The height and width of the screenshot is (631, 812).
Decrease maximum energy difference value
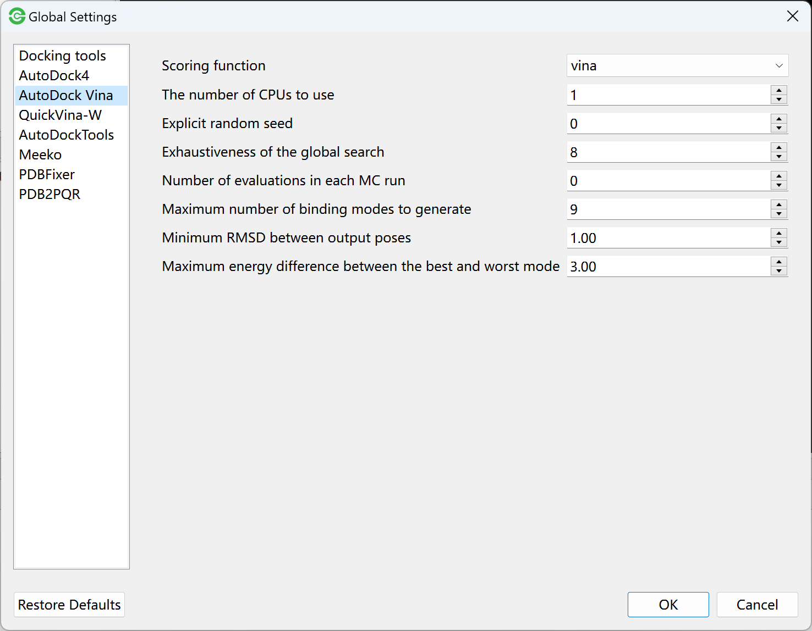(779, 271)
